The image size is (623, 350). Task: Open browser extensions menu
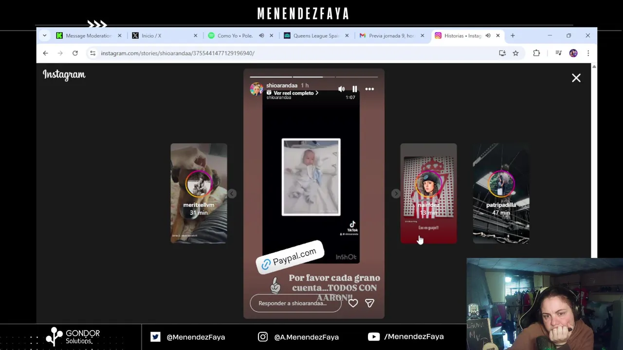click(x=536, y=53)
